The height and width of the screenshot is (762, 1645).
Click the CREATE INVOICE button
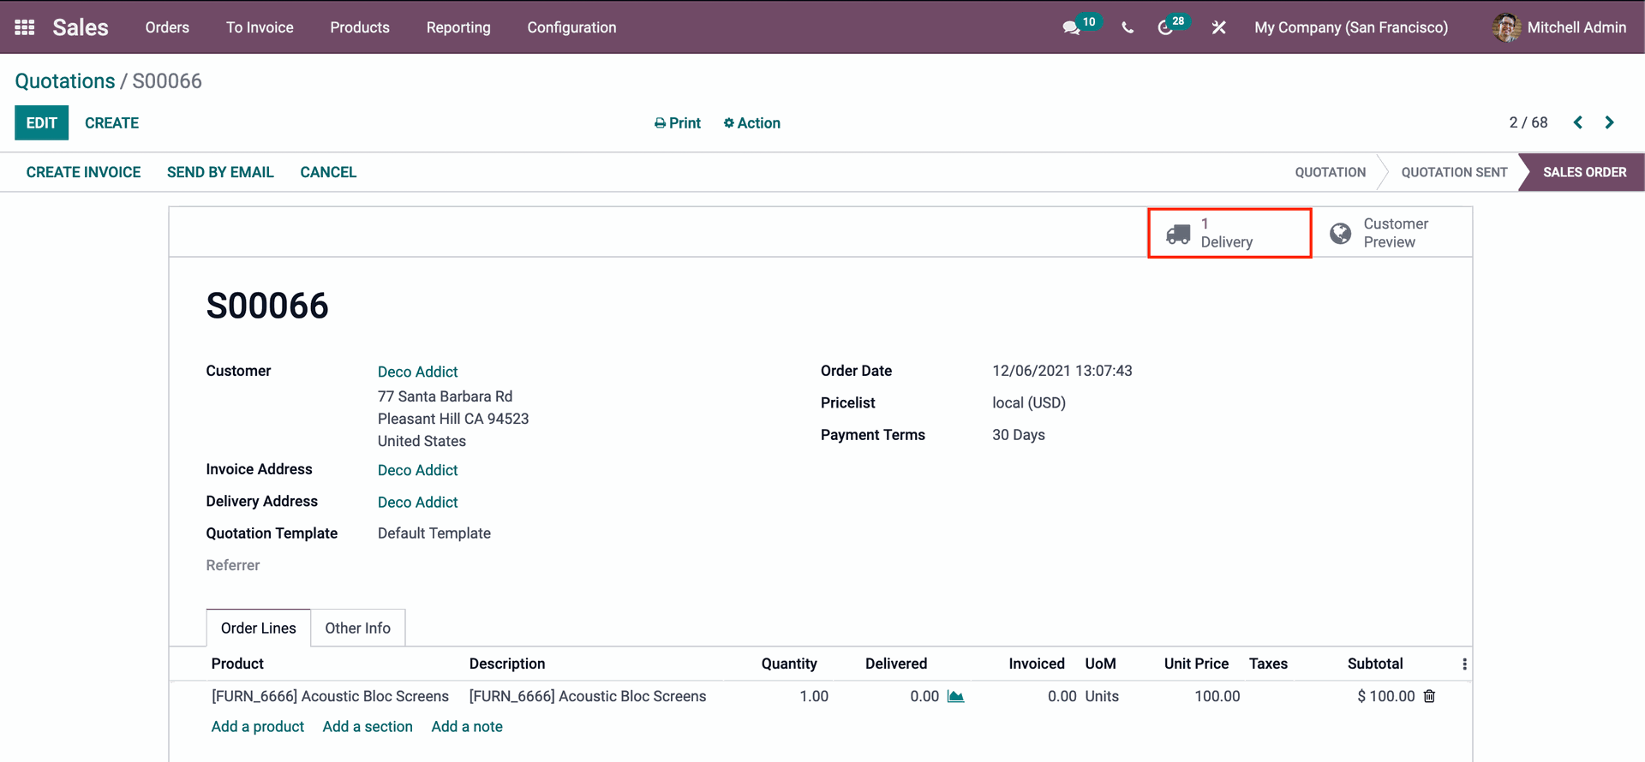point(83,172)
